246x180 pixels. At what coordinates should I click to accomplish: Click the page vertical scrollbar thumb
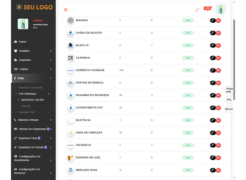click(234, 60)
